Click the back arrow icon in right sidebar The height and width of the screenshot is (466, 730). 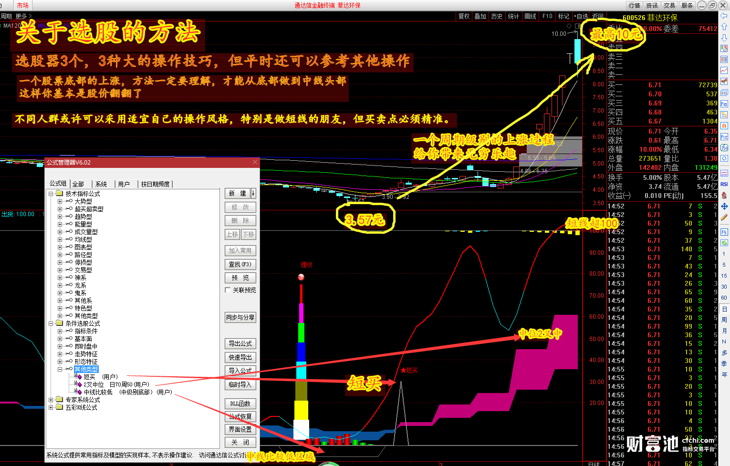[x=724, y=16]
